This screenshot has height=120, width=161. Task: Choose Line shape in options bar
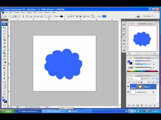pos(45,16)
